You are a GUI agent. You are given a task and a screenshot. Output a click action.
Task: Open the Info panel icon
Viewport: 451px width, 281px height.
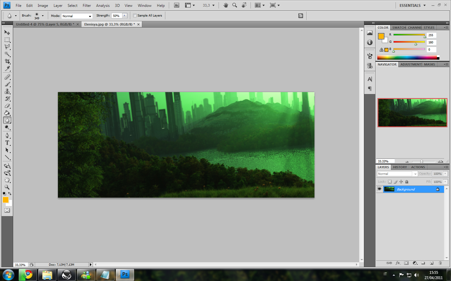[370, 42]
